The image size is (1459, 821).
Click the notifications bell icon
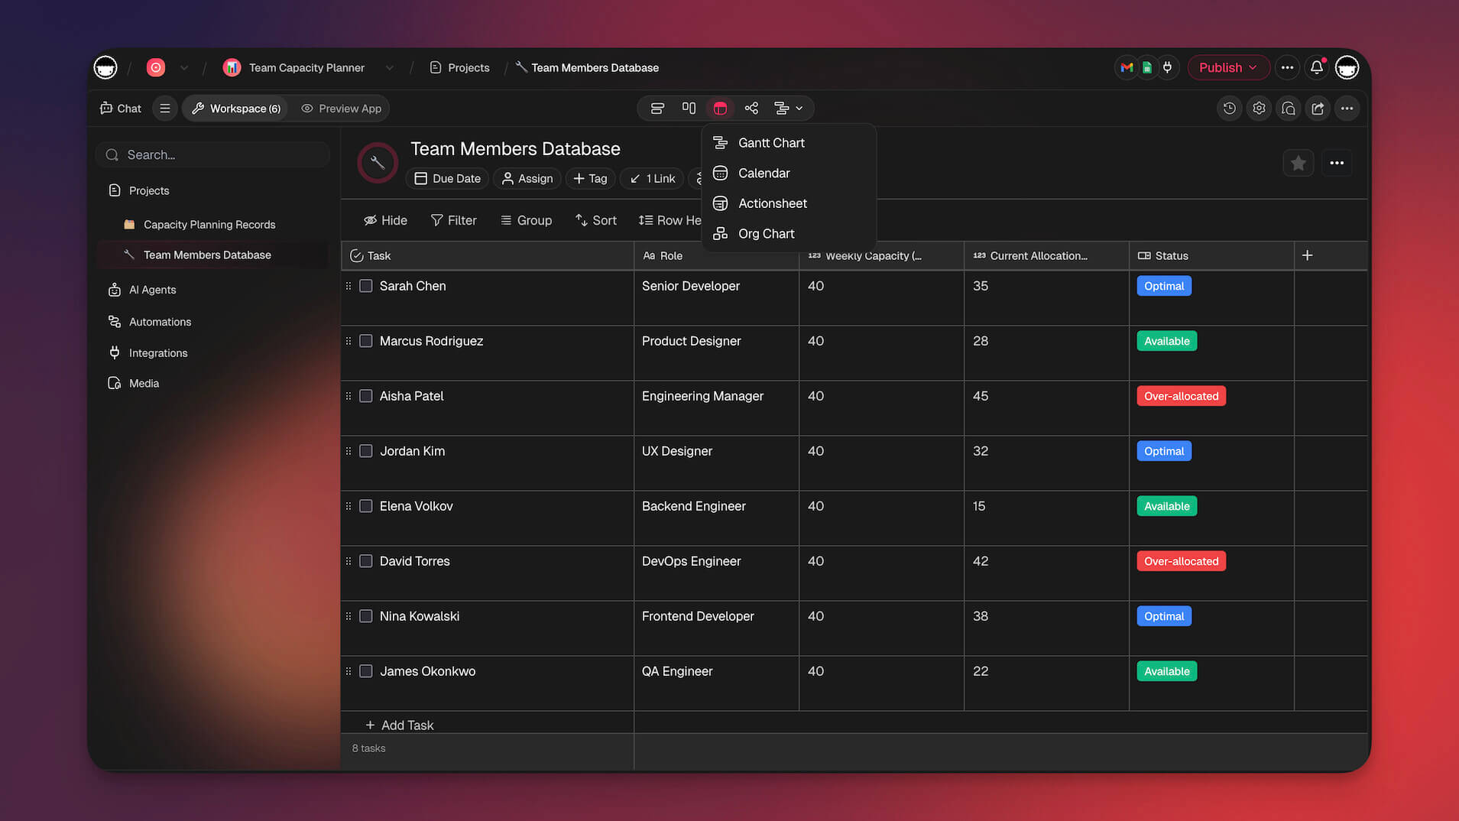[x=1316, y=67]
